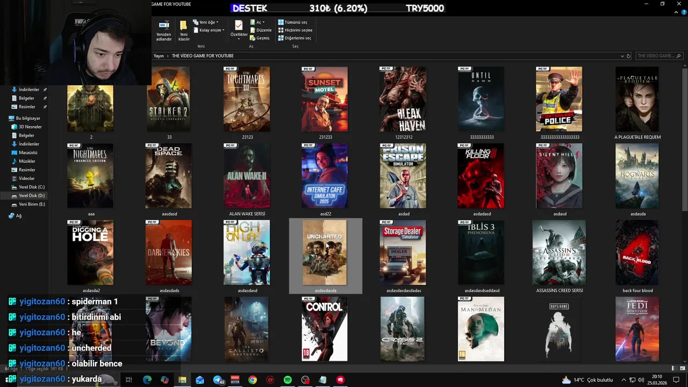Open the Yeni öğe dropdown
Viewport: 688px width, 387px height.
(206, 22)
